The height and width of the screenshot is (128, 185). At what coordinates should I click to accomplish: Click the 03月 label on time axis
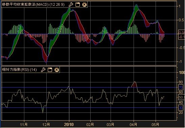tap(110, 125)
